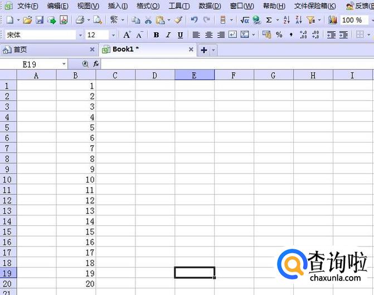Image resolution: width=374 pixels, height=295 pixels.
Task: Select cell B10 containing 10
Action: (76, 180)
